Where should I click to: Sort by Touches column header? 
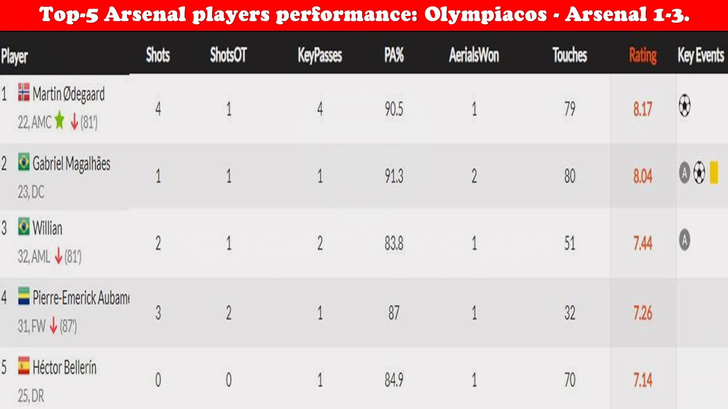(570, 55)
